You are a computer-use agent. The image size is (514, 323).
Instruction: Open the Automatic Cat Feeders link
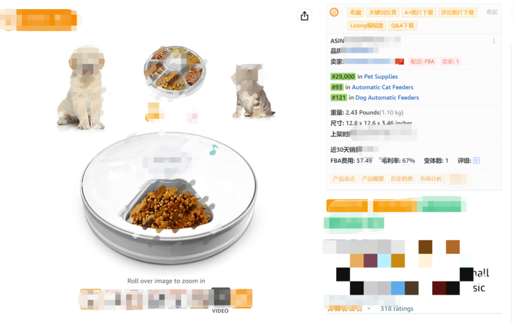pos(383,87)
